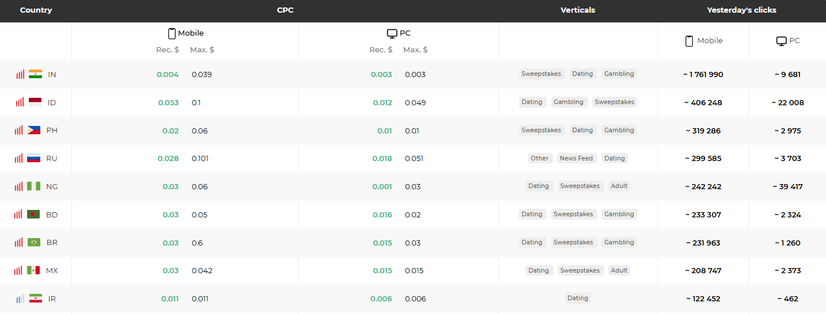Click the Philippines flag icon
826x314 pixels.
coord(34,131)
